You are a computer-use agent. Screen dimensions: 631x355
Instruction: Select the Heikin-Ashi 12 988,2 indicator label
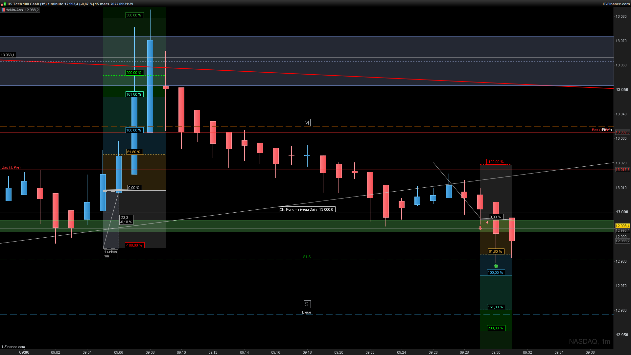[22, 10]
